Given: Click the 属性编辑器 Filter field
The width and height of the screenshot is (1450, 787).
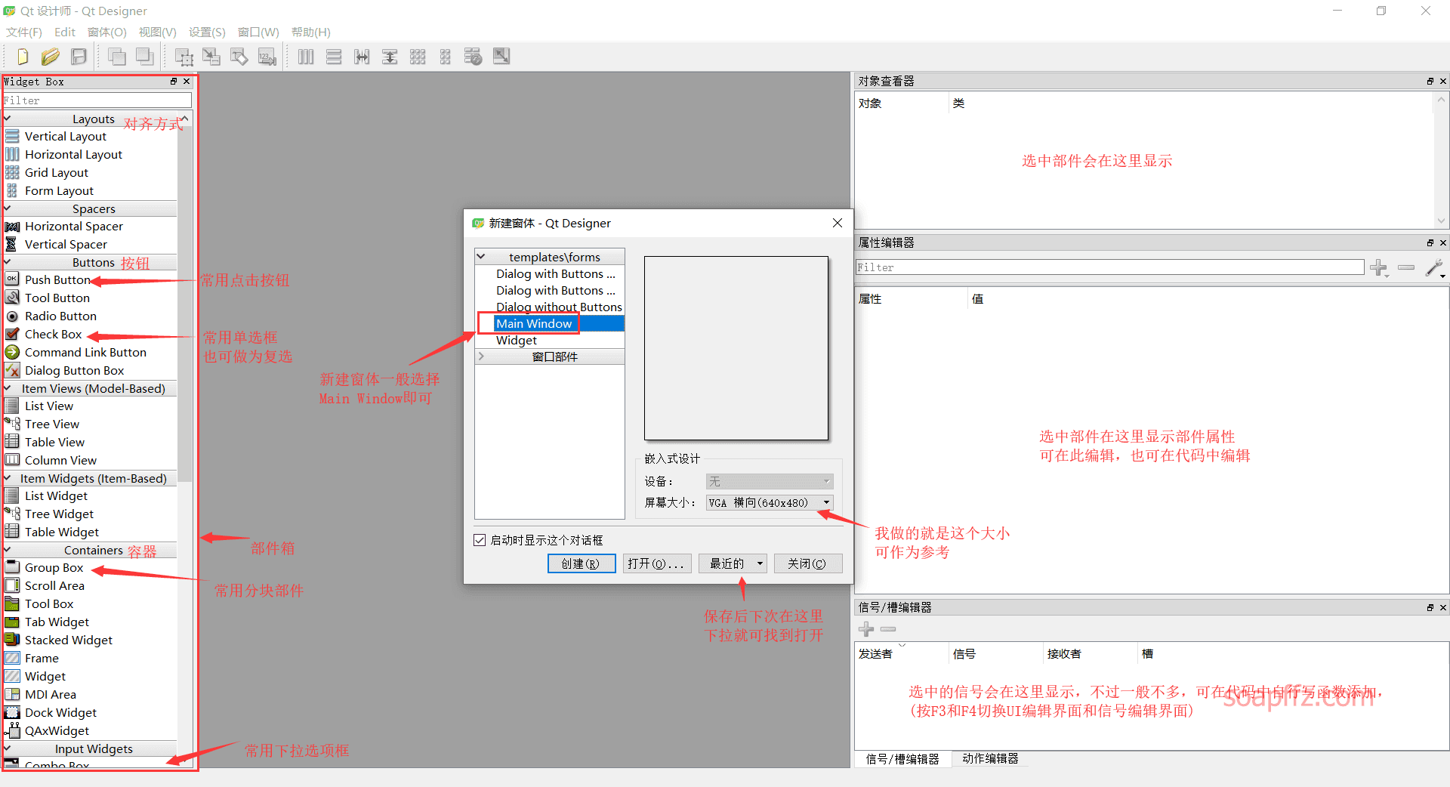Looking at the screenshot, I should pyautogui.click(x=1109, y=267).
